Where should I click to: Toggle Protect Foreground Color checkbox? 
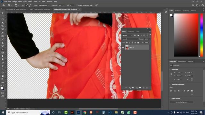pos(77,5)
